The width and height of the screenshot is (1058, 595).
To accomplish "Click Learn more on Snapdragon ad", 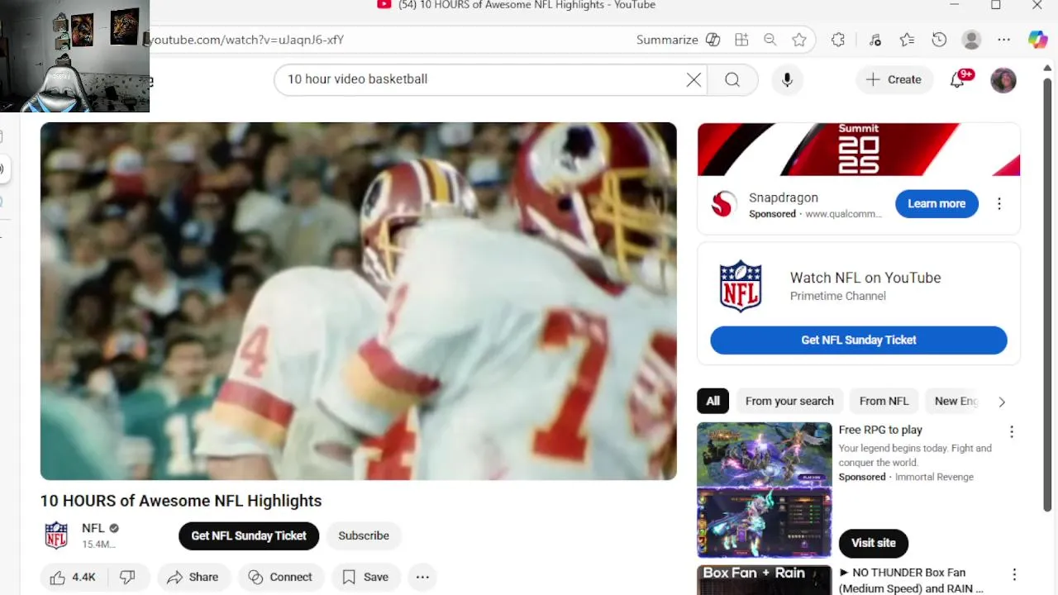I will tap(936, 203).
